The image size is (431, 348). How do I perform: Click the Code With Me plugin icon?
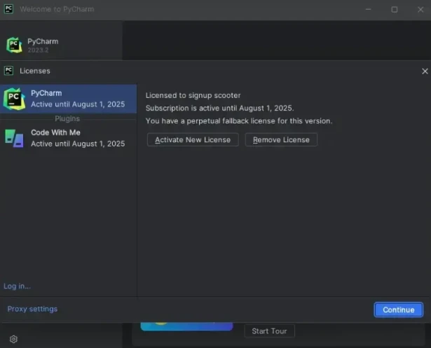tap(14, 138)
